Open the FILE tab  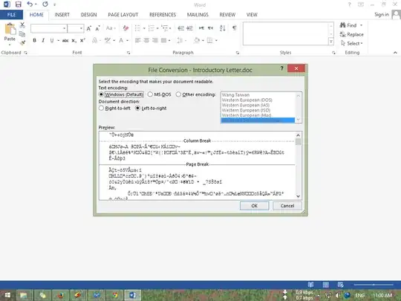(x=11, y=15)
